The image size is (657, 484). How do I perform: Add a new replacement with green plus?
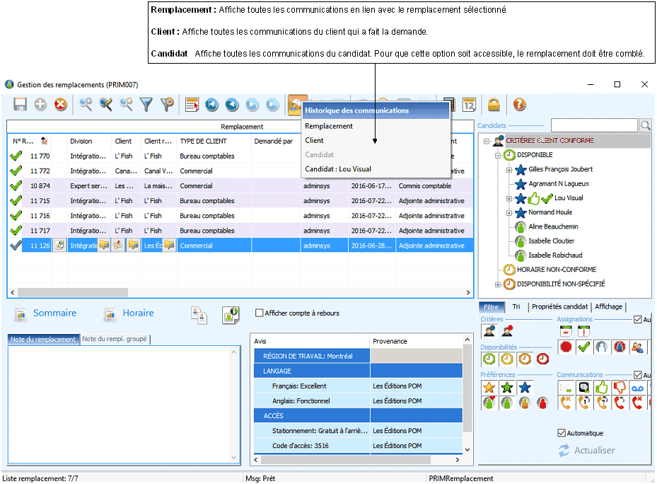[40, 105]
